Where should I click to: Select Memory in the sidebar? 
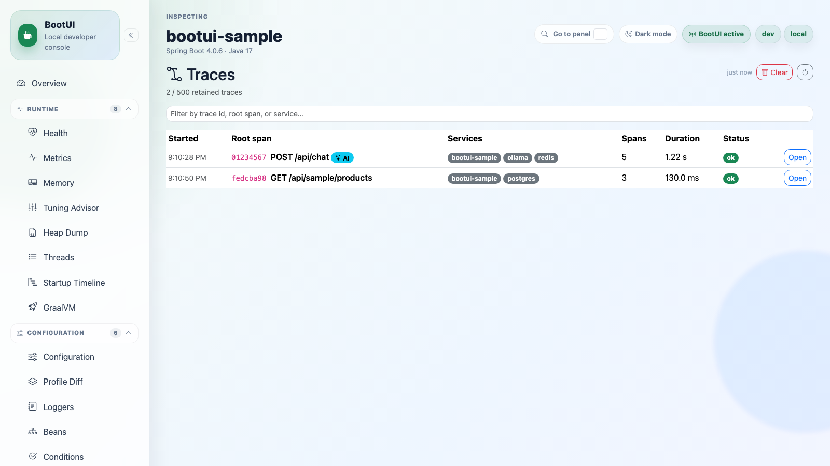(x=59, y=183)
